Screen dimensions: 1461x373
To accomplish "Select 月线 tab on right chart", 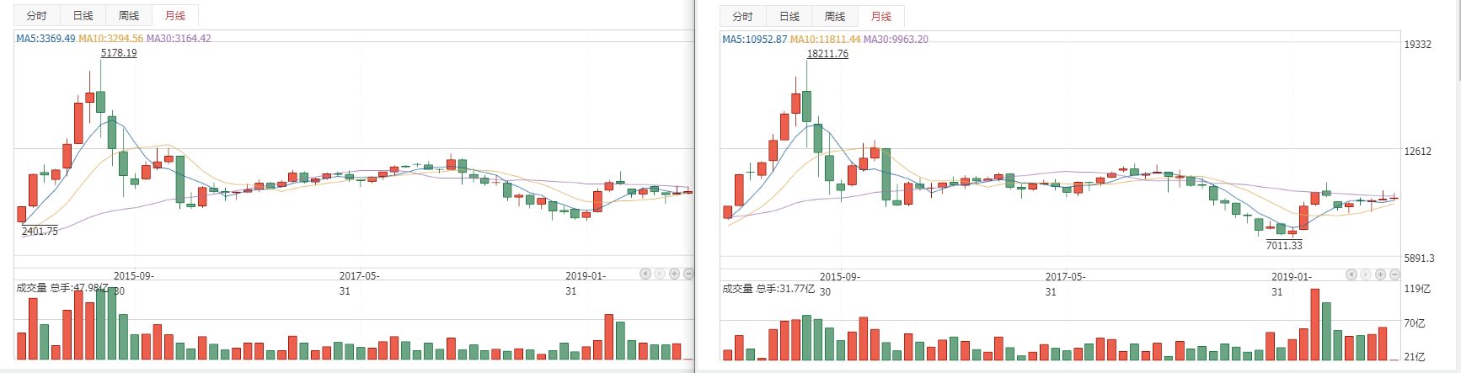I will (x=881, y=17).
